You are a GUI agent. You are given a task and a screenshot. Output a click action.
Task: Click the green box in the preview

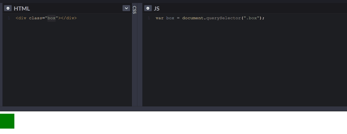pos(7,121)
